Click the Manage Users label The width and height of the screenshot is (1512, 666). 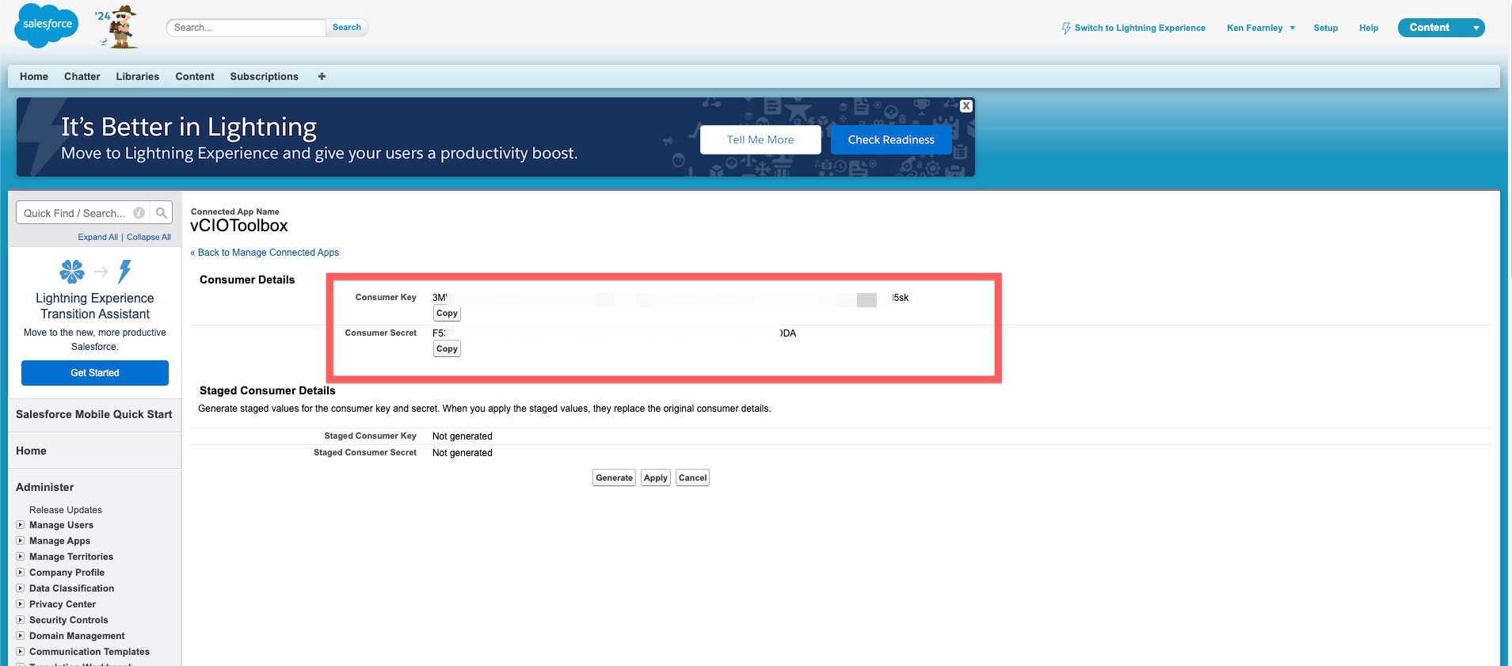point(61,525)
